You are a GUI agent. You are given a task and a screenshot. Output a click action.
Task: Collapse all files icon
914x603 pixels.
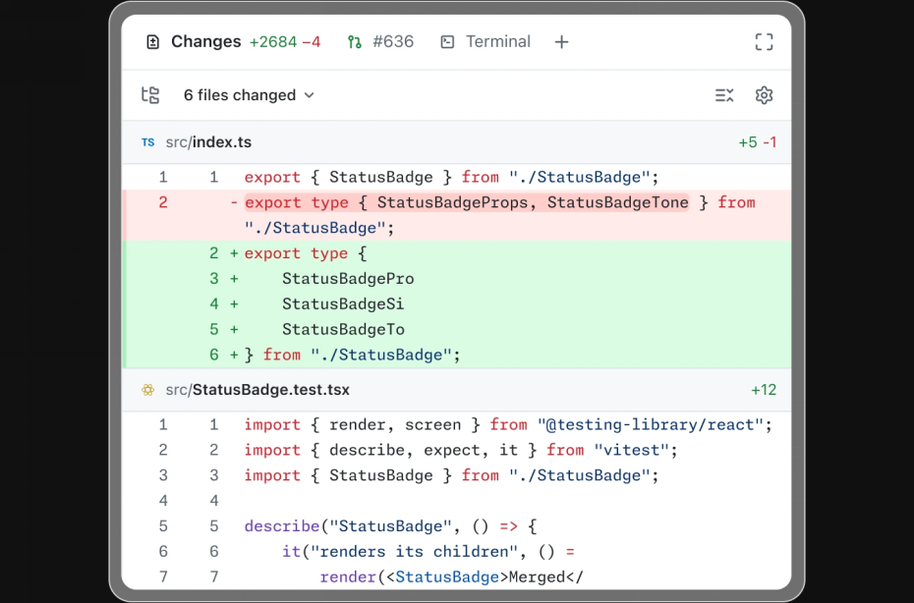(x=724, y=95)
